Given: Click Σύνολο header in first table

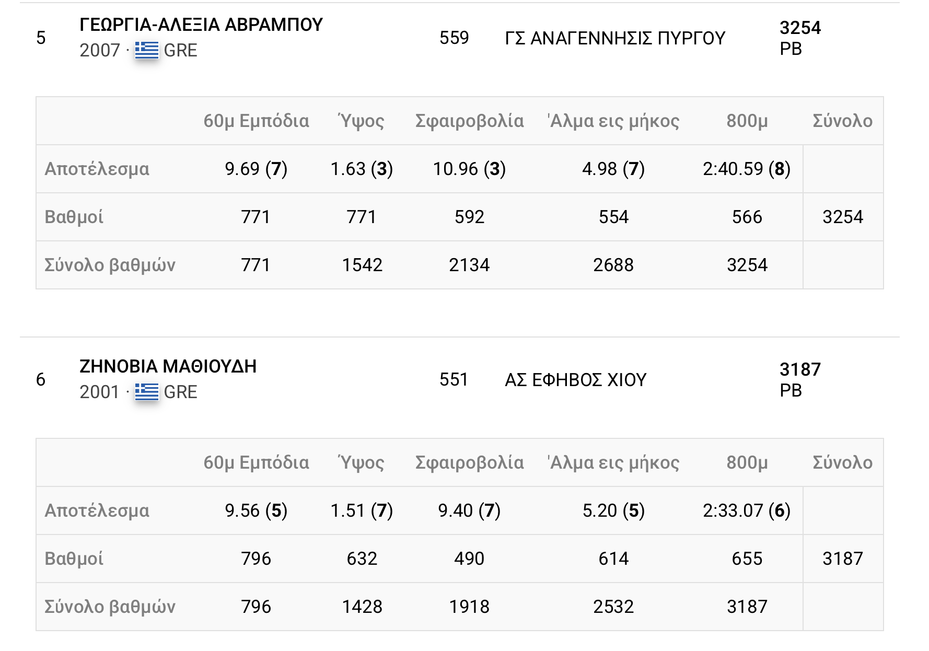Looking at the screenshot, I should point(842,121).
